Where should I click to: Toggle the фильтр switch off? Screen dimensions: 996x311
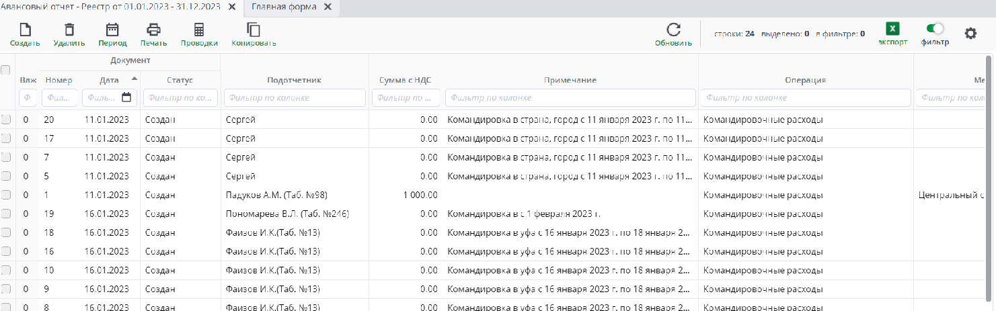[x=935, y=28]
